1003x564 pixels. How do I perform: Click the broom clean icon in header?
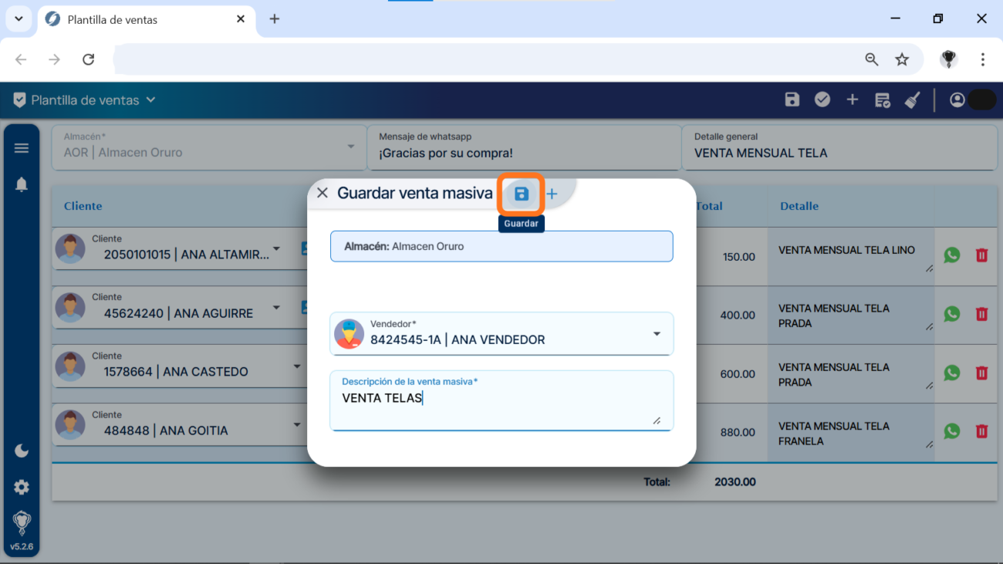pyautogui.click(x=913, y=100)
